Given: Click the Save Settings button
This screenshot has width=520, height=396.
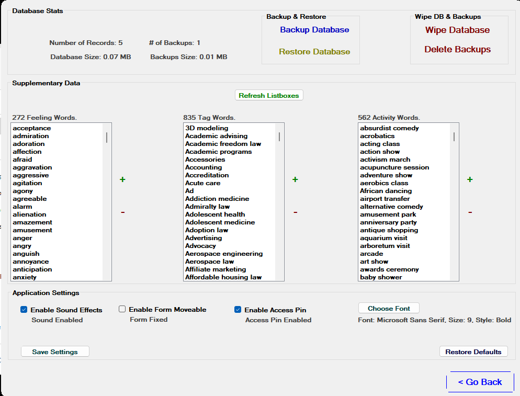Looking at the screenshot, I should [55, 352].
